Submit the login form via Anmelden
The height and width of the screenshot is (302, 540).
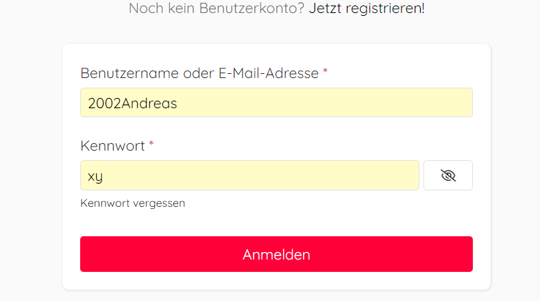point(276,254)
